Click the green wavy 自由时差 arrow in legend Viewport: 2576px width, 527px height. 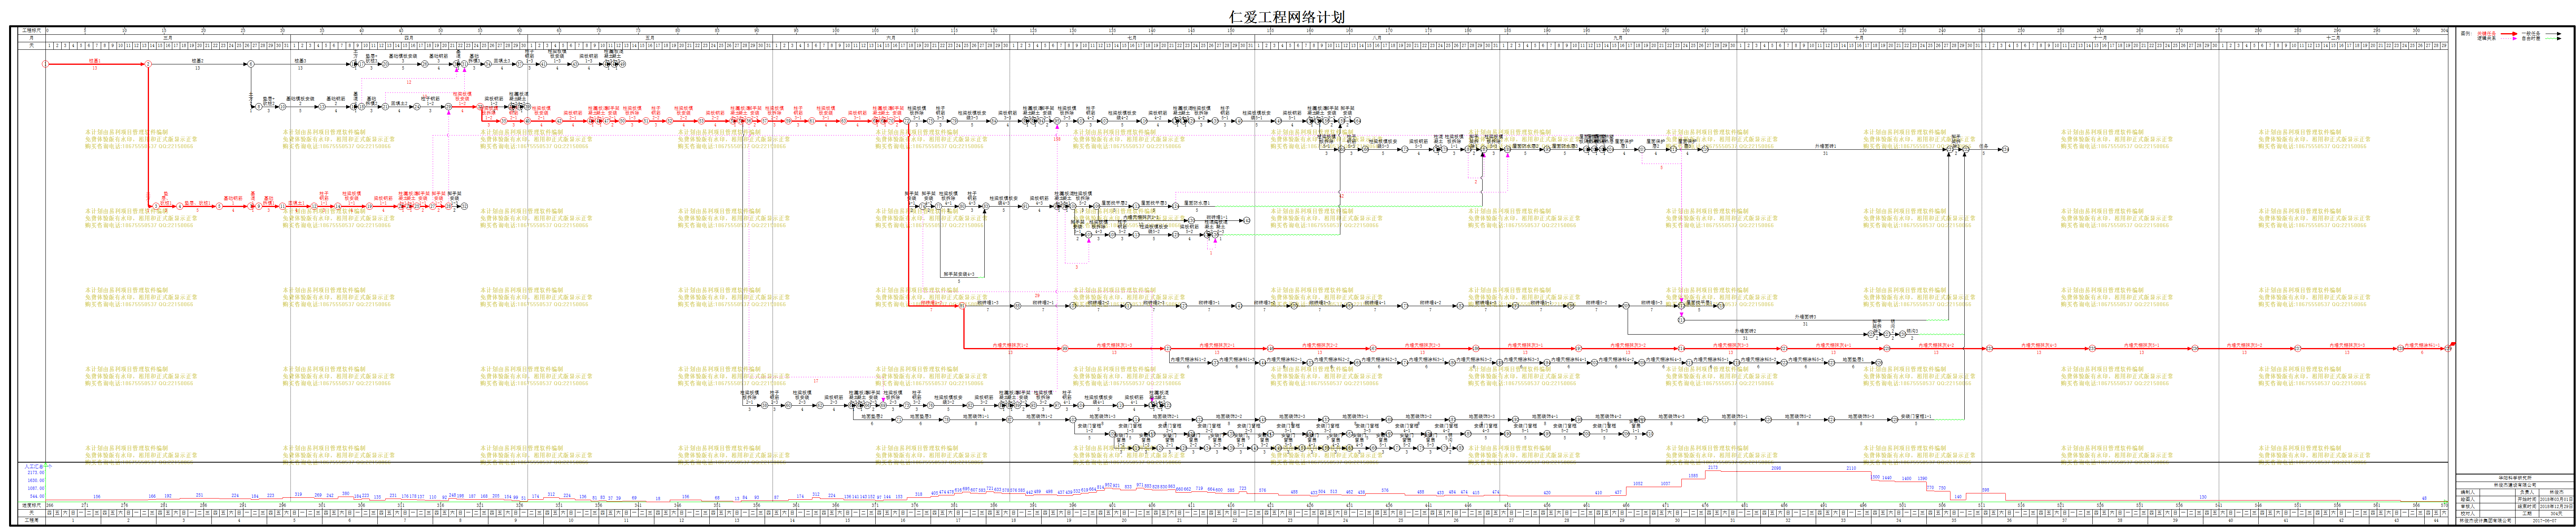coord(2553,39)
